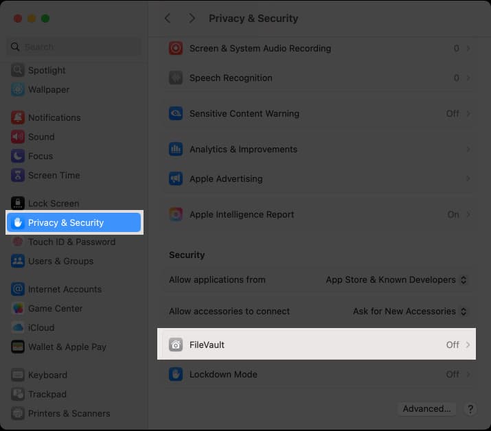Screen dimensions: 491x431
Task: Open the iCloud cloud icon
Action: [18, 327]
